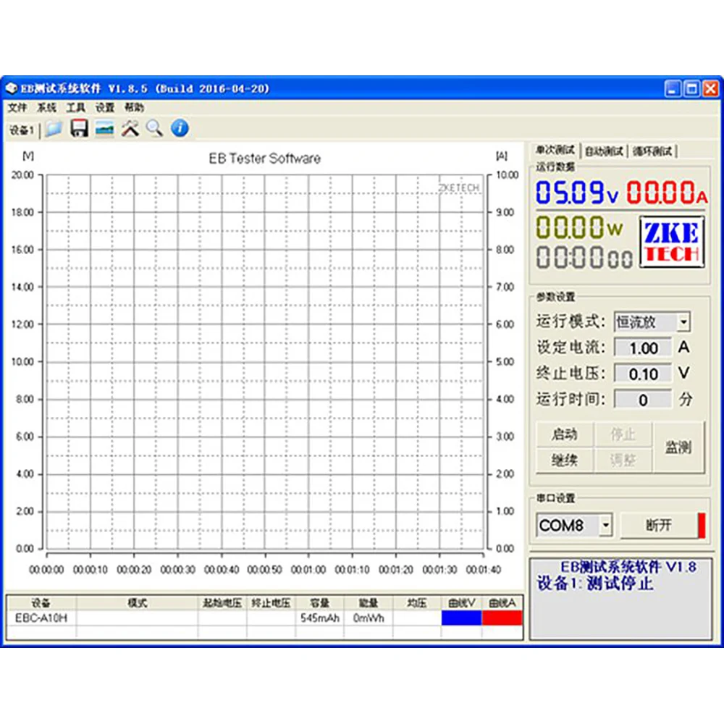Click the red 曲线A color swatch
This screenshot has width=724, height=724.
click(502, 618)
